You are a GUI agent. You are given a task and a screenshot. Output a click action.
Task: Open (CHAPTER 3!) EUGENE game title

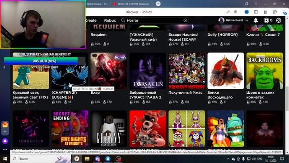64,95
